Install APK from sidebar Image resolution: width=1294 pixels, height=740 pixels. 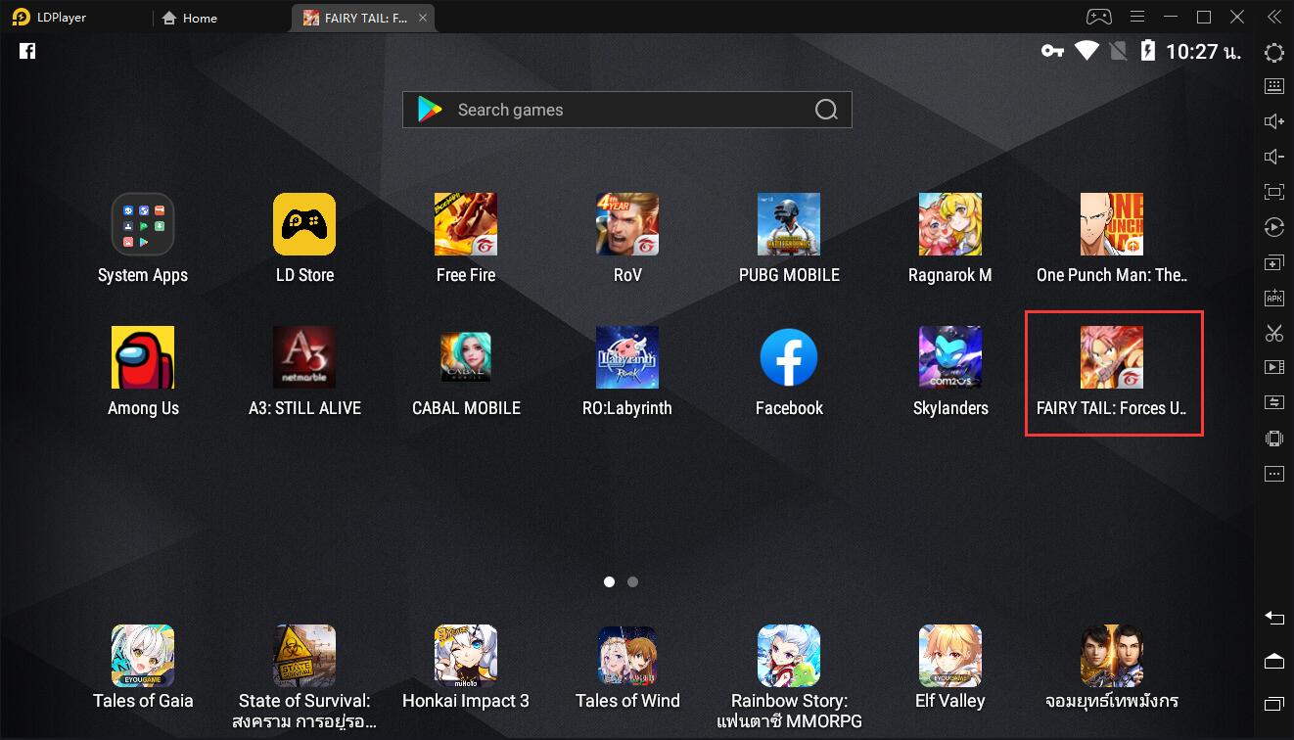click(x=1273, y=299)
